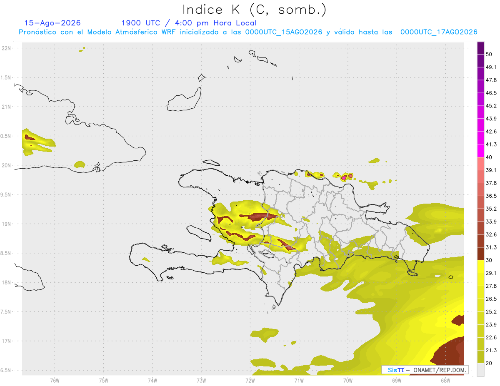Click the '18N' latitude label
This screenshot has width=500, height=386.
6,283
